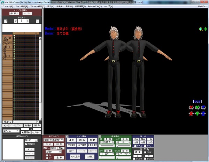Expand the 表情 track in the timeline
The image size is (209, 162).
point(3,40)
